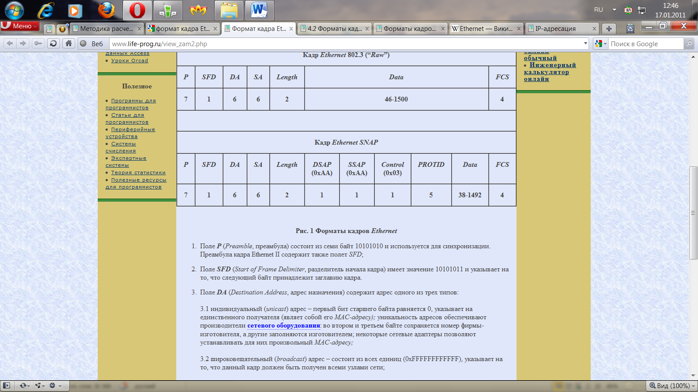Image resolution: width=698 pixels, height=392 pixels.
Task: Switch to the 'Форматы кадро...' tab
Action: (410, 29)
